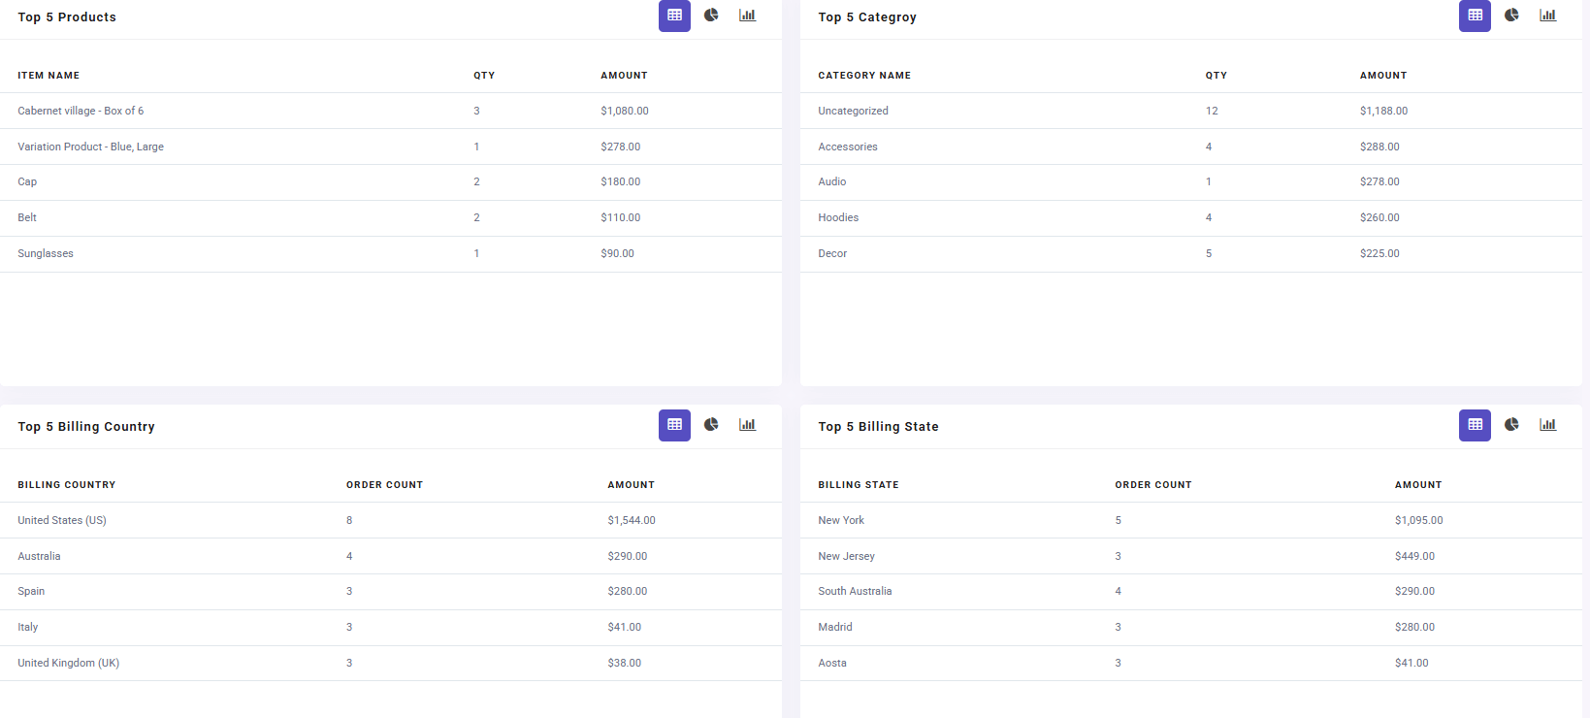Select the Accessories category name
The width and height of the screenshot is (1590, 718).
click(848, 147)
